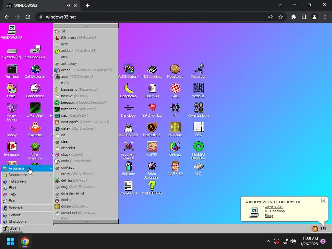
Task: Open the Brian Sweeper icon
Action: click(x=152, y=171)
